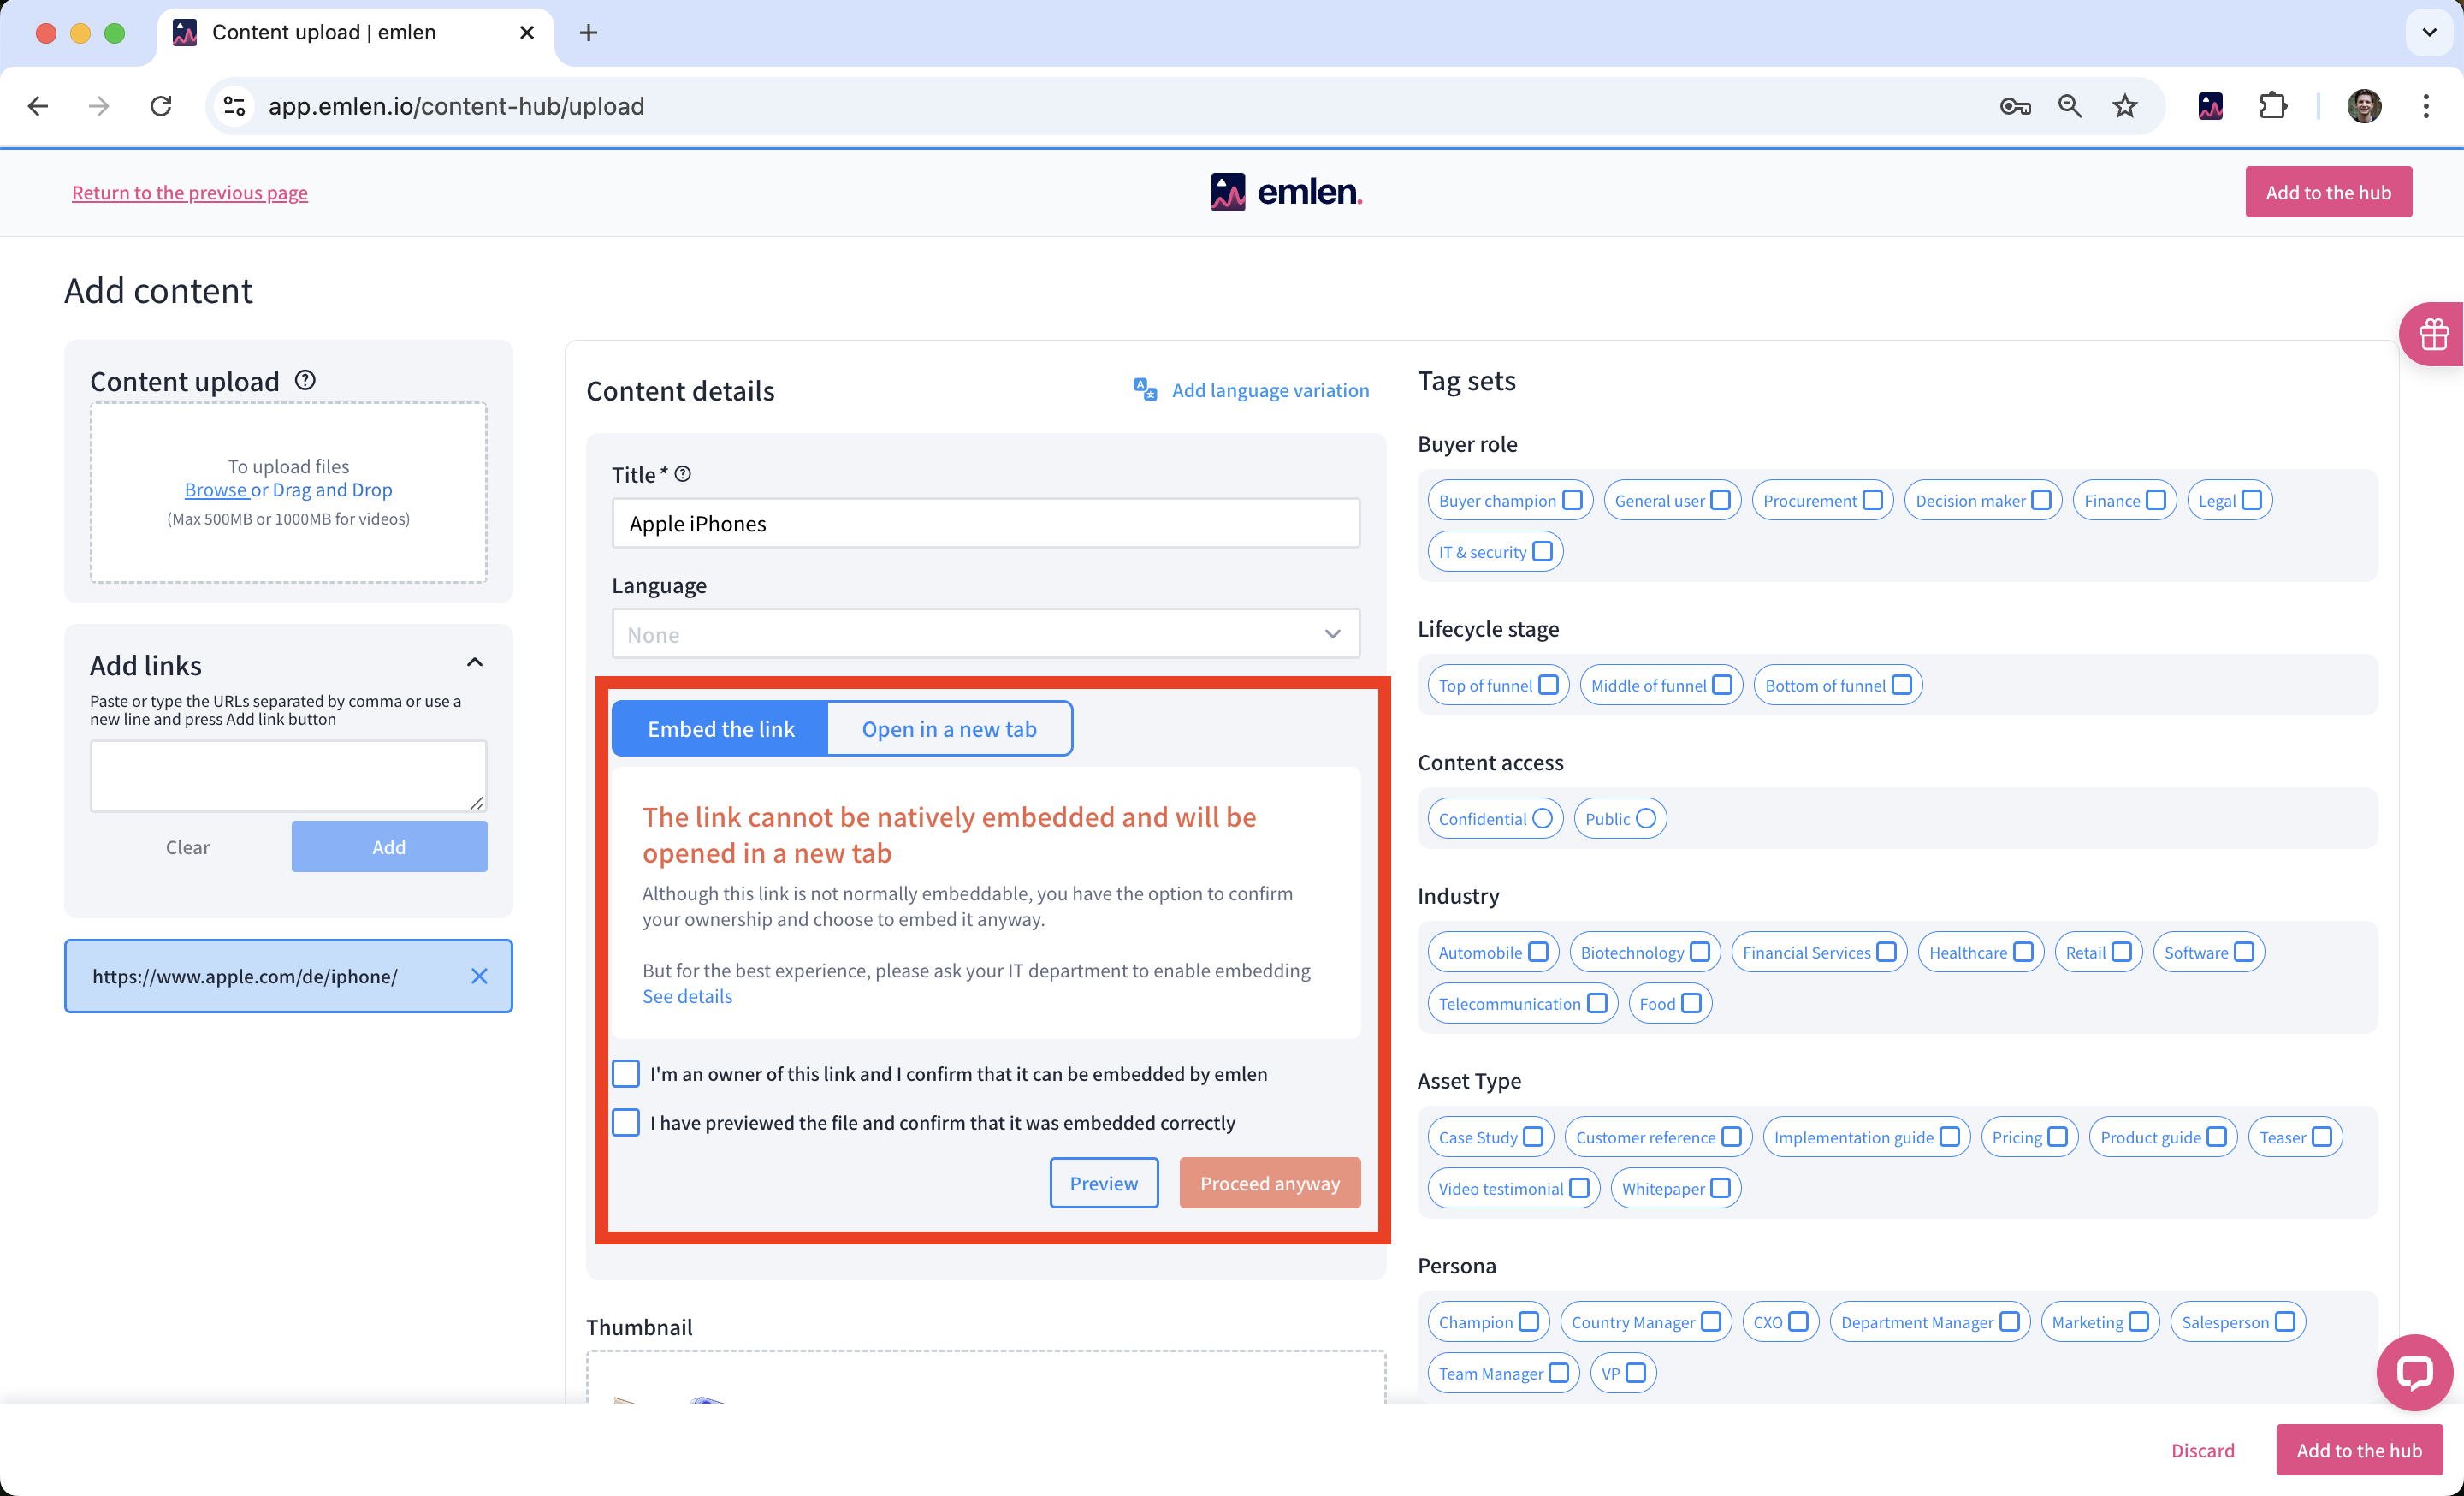Click the Add links URL text area
Screen dimensions: 2464x1496
pos(288,775)
